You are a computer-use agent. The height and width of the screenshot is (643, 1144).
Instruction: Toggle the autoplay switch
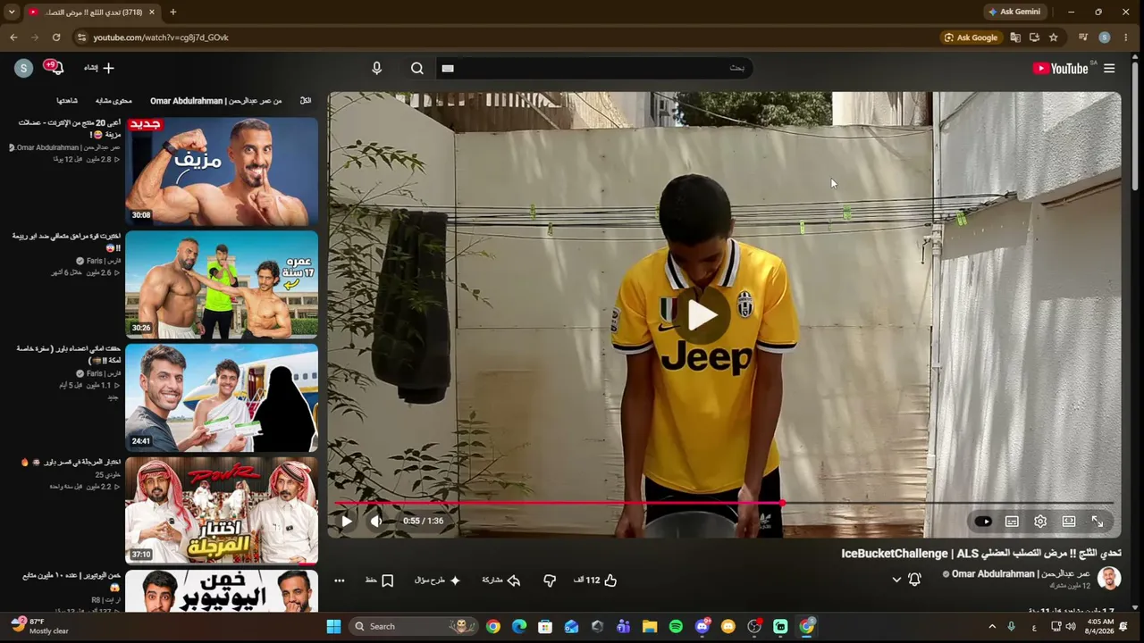[983, 522]
